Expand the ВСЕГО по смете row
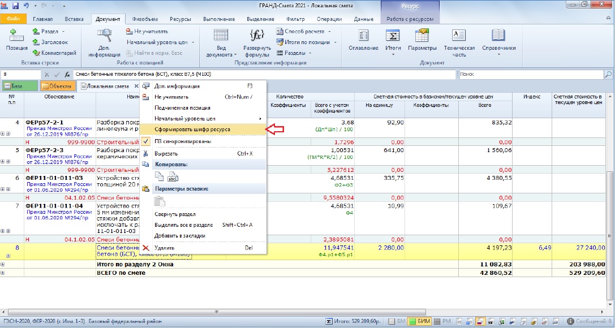 tap(3, 273)
